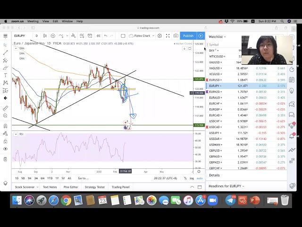The height and width of the screenshot is (227, 302).
Task: Select the 1Y time range
Action: (57, 178)
